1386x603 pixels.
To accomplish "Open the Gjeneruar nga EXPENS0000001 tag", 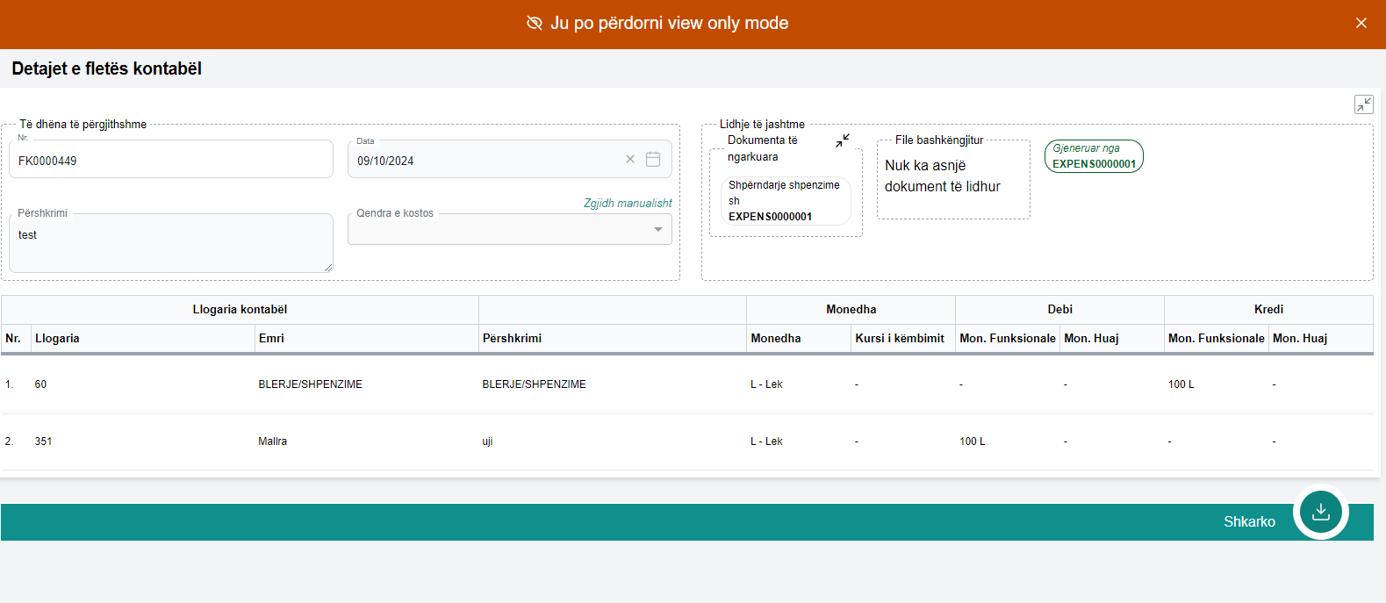I will pos(1094,156).
